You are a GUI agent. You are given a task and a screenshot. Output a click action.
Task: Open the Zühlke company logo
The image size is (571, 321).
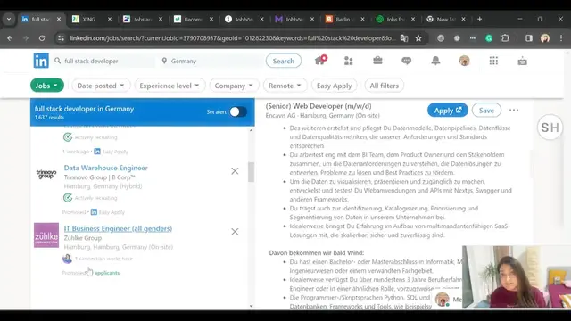coord(46,235)
